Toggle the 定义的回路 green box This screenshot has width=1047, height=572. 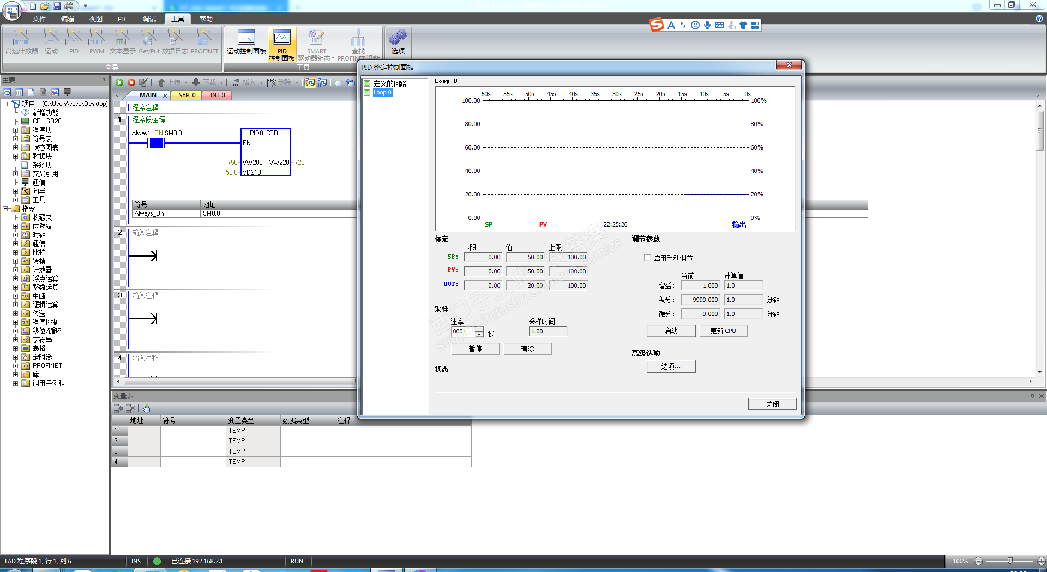coord(367,84)
